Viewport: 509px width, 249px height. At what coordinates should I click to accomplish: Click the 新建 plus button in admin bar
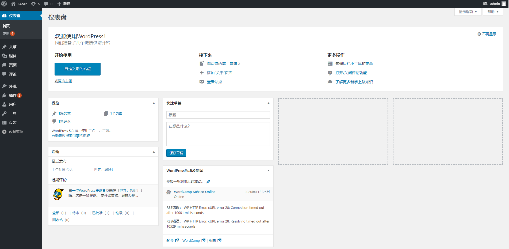(x=64, y=4)
